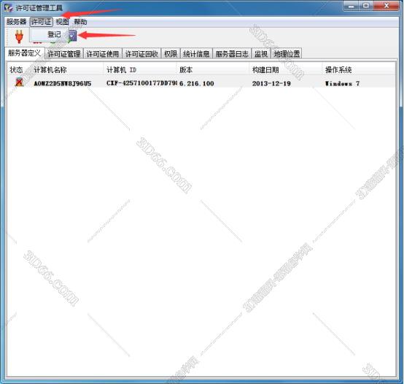Minimize the 许可证管理工具 window
The width and height of the screenshot is (404, 384).
[351, 6]
